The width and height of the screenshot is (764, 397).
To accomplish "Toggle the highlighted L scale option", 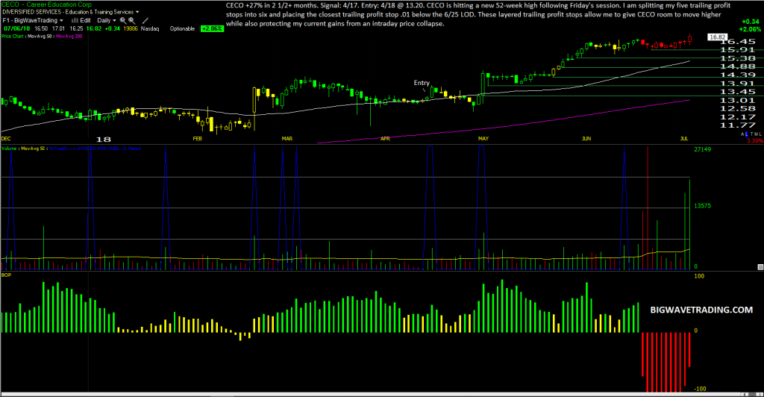I will (746, 134).
